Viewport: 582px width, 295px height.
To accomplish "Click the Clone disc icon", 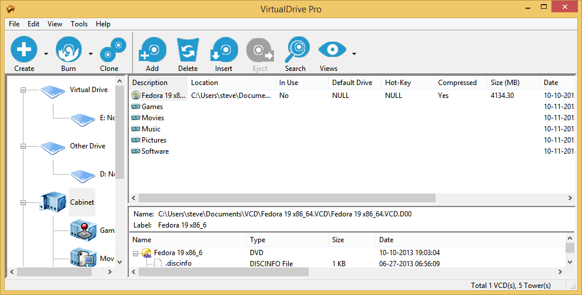I will click(x=113, y=50).
